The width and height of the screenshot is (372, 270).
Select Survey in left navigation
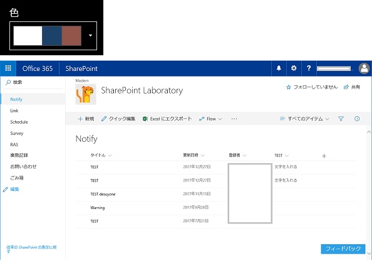click(17, 133)
